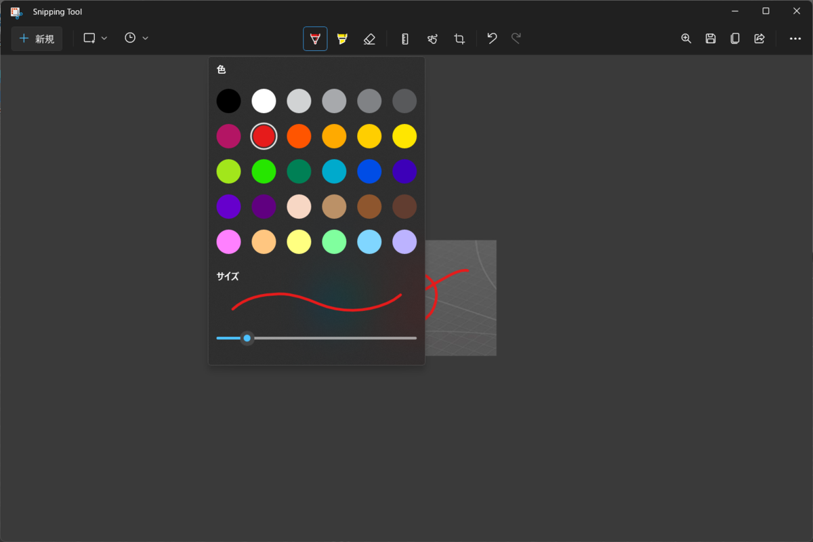Pick the pastel yellow color swatch
813x542 pixels.
tap(299, 242)
